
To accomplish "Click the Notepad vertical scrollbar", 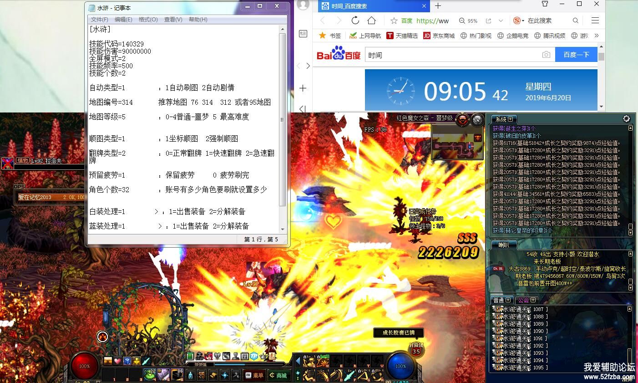I will coord(283,129).
